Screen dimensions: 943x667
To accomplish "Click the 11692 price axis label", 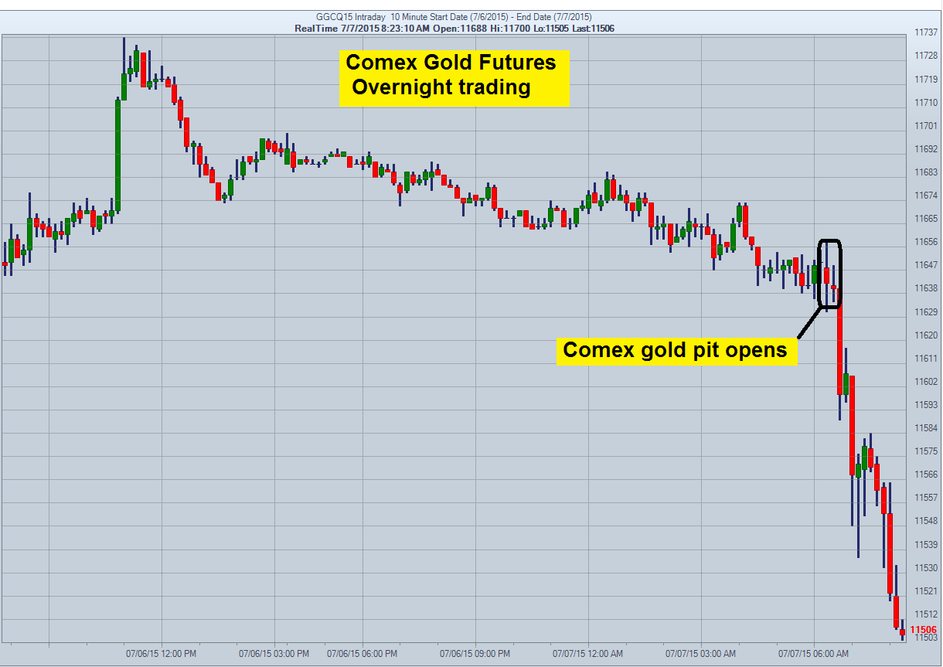I will [926, 148].
